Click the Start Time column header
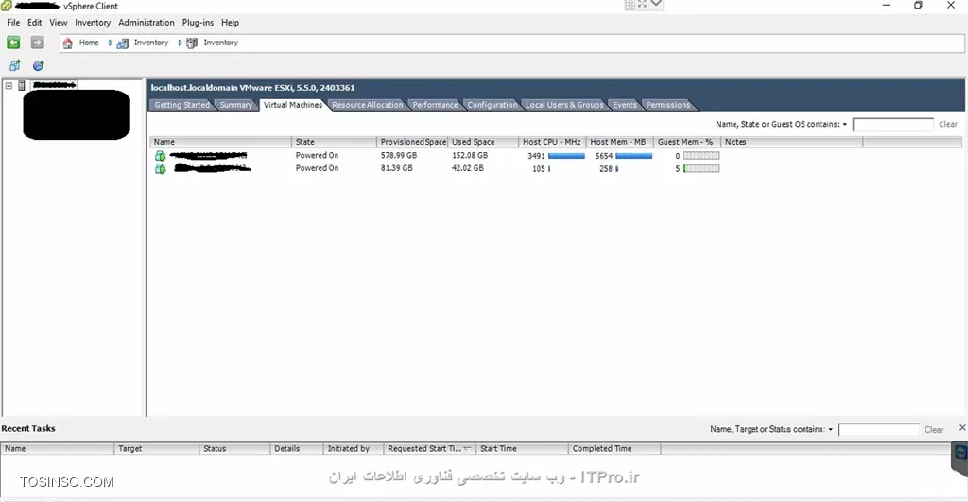Viewport: 968px width, 502px height. pos(522,449)
